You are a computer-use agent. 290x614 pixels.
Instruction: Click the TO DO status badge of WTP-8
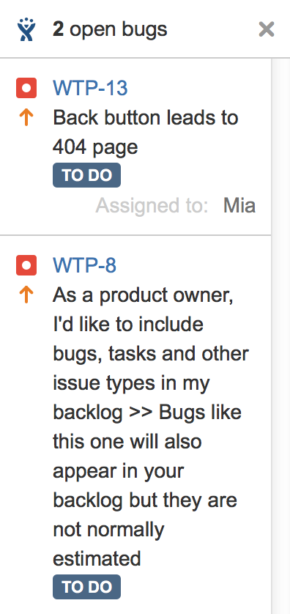[87, 587]
